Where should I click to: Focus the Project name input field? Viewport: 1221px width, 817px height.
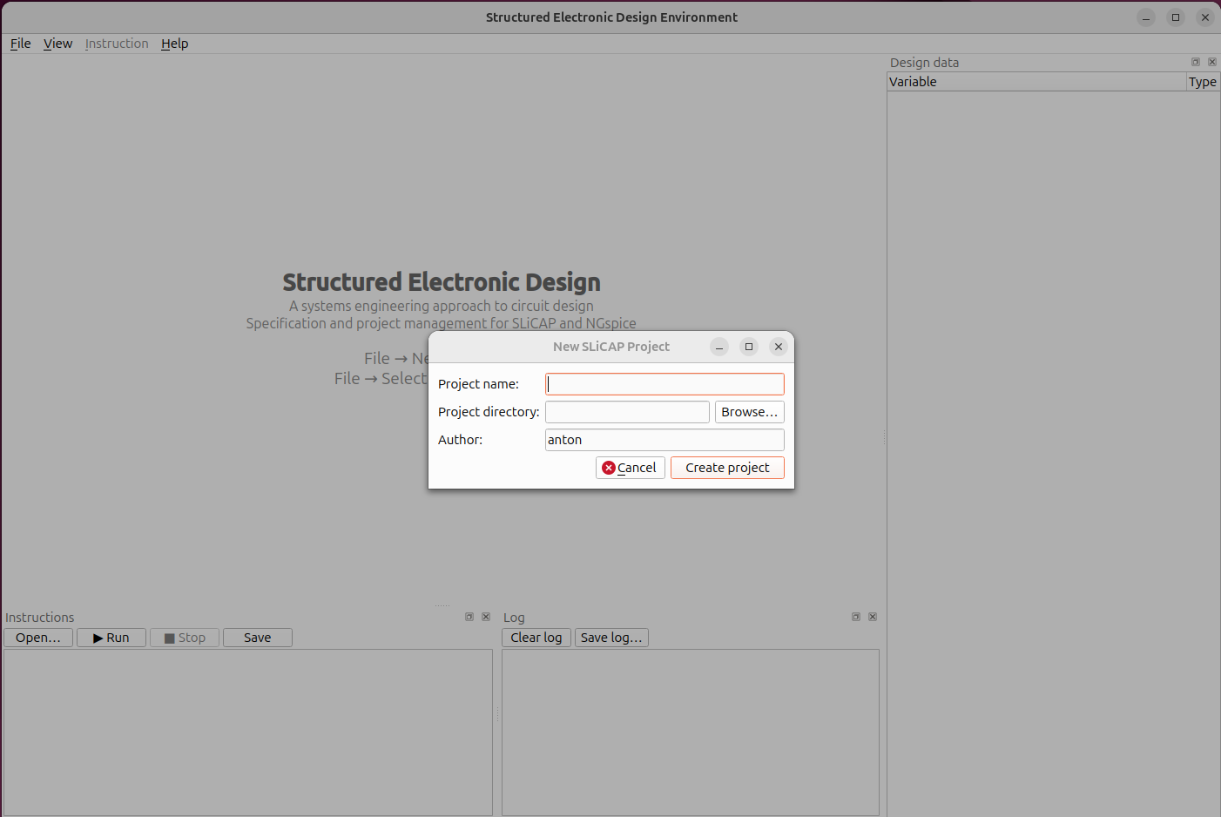[664, 384]
